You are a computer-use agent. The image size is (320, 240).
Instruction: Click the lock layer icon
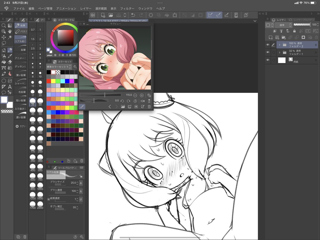click(294, 31)
